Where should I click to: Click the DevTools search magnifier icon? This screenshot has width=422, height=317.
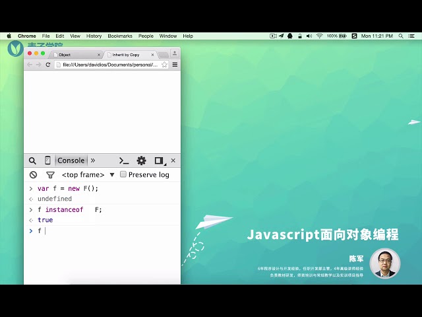coord(32,160)
